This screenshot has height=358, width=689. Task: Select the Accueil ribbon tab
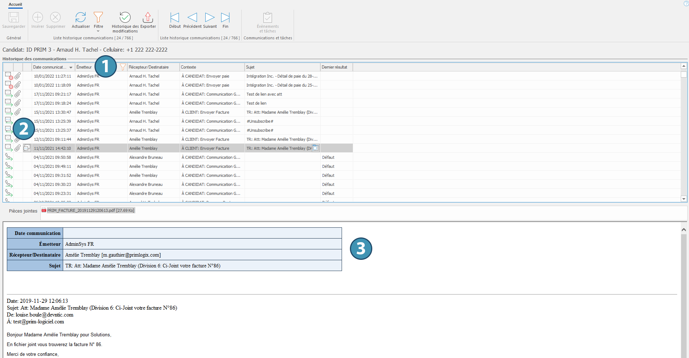pyautogui.click(x=15, y=4)
